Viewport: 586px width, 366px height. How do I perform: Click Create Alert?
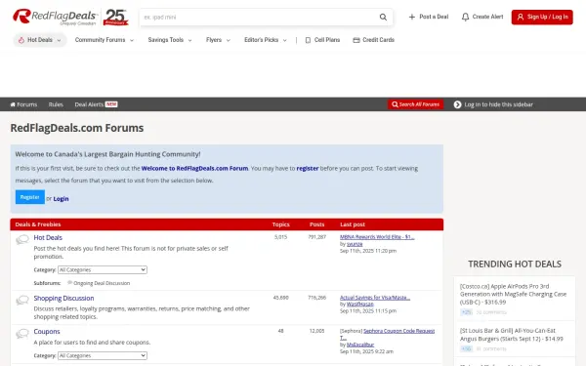pyautogui.click(x=482, y=17)
